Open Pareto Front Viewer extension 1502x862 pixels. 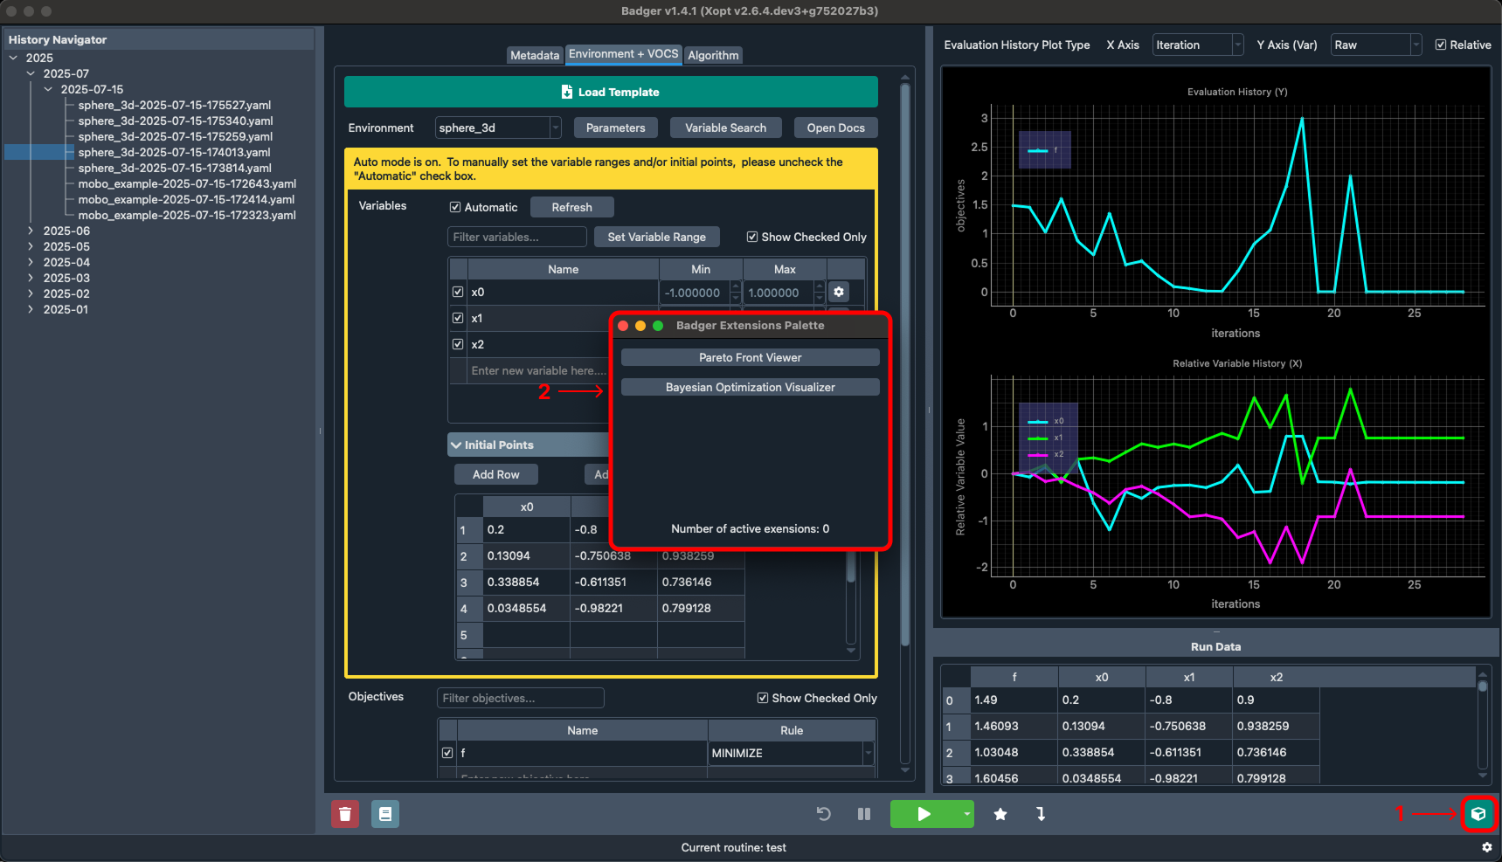pyautogui.click(x=750, y=357)
